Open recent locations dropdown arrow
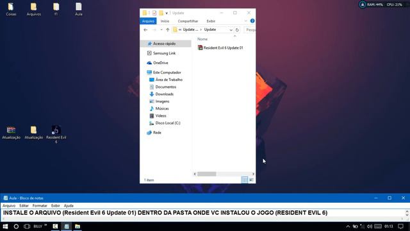410x231 pixels. click(161, 30)
